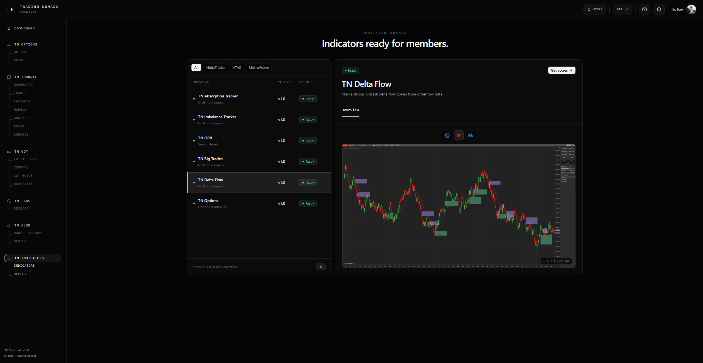Select the TN Delta Flow row
Screen dimensions: 703x363
(x=259, y=183)
